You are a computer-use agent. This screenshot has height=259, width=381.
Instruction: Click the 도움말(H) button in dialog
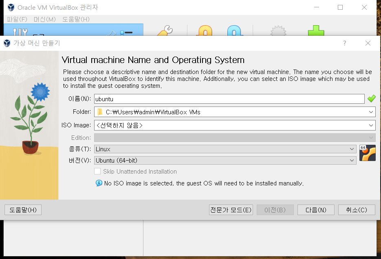(x=23, y=210)
